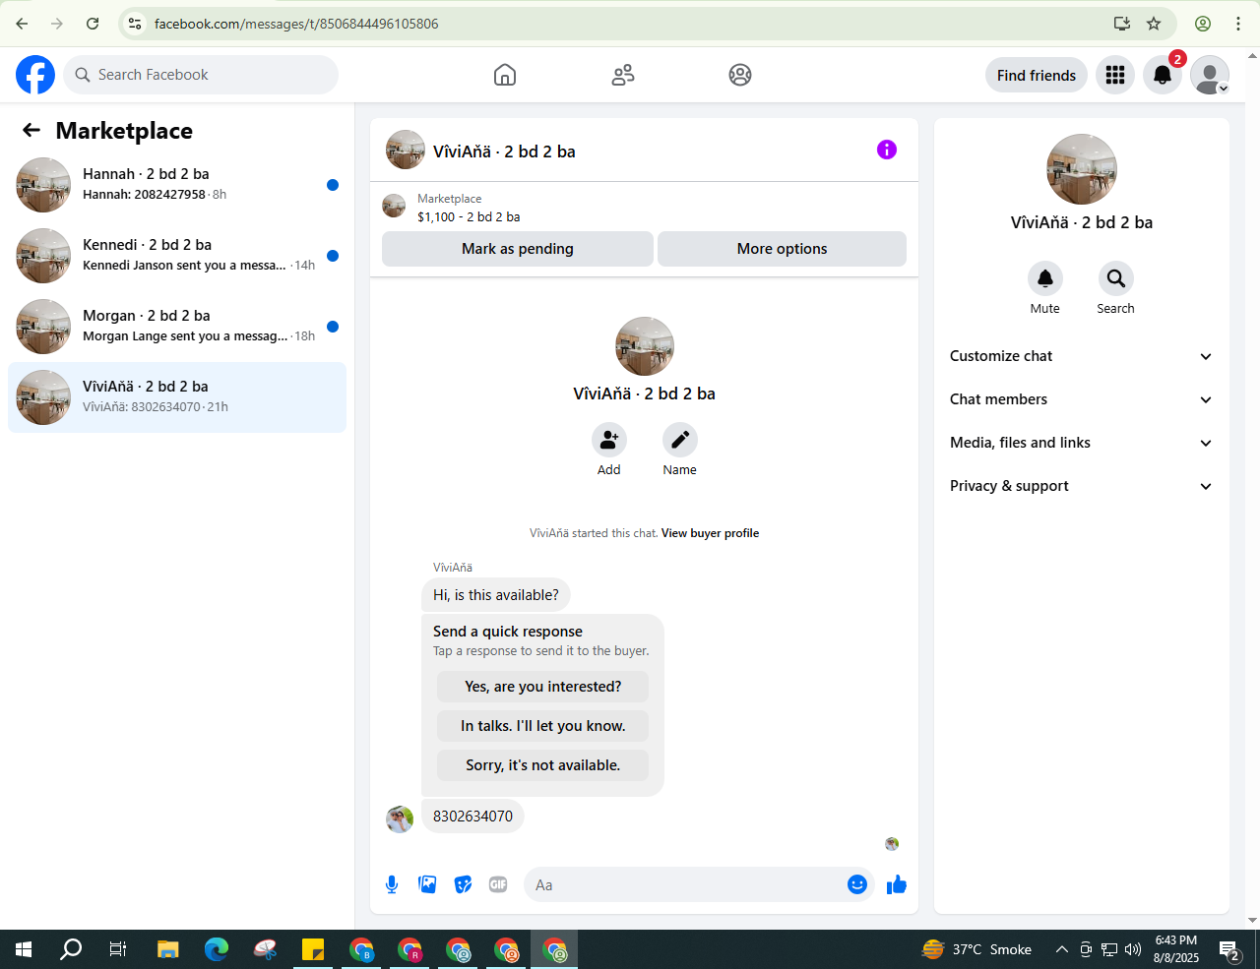The image size is (1260, 969).
Task: Open Task View on the taskbar
Action: click(x=118, y=949)
